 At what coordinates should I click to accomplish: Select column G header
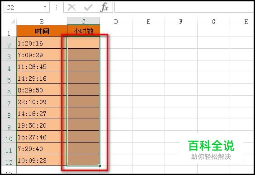(213, 22)
